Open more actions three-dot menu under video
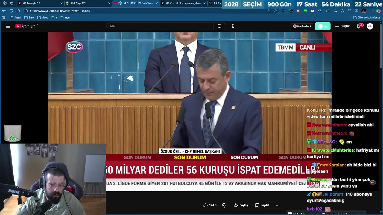383x215 pixels. [x=277, y=205]
